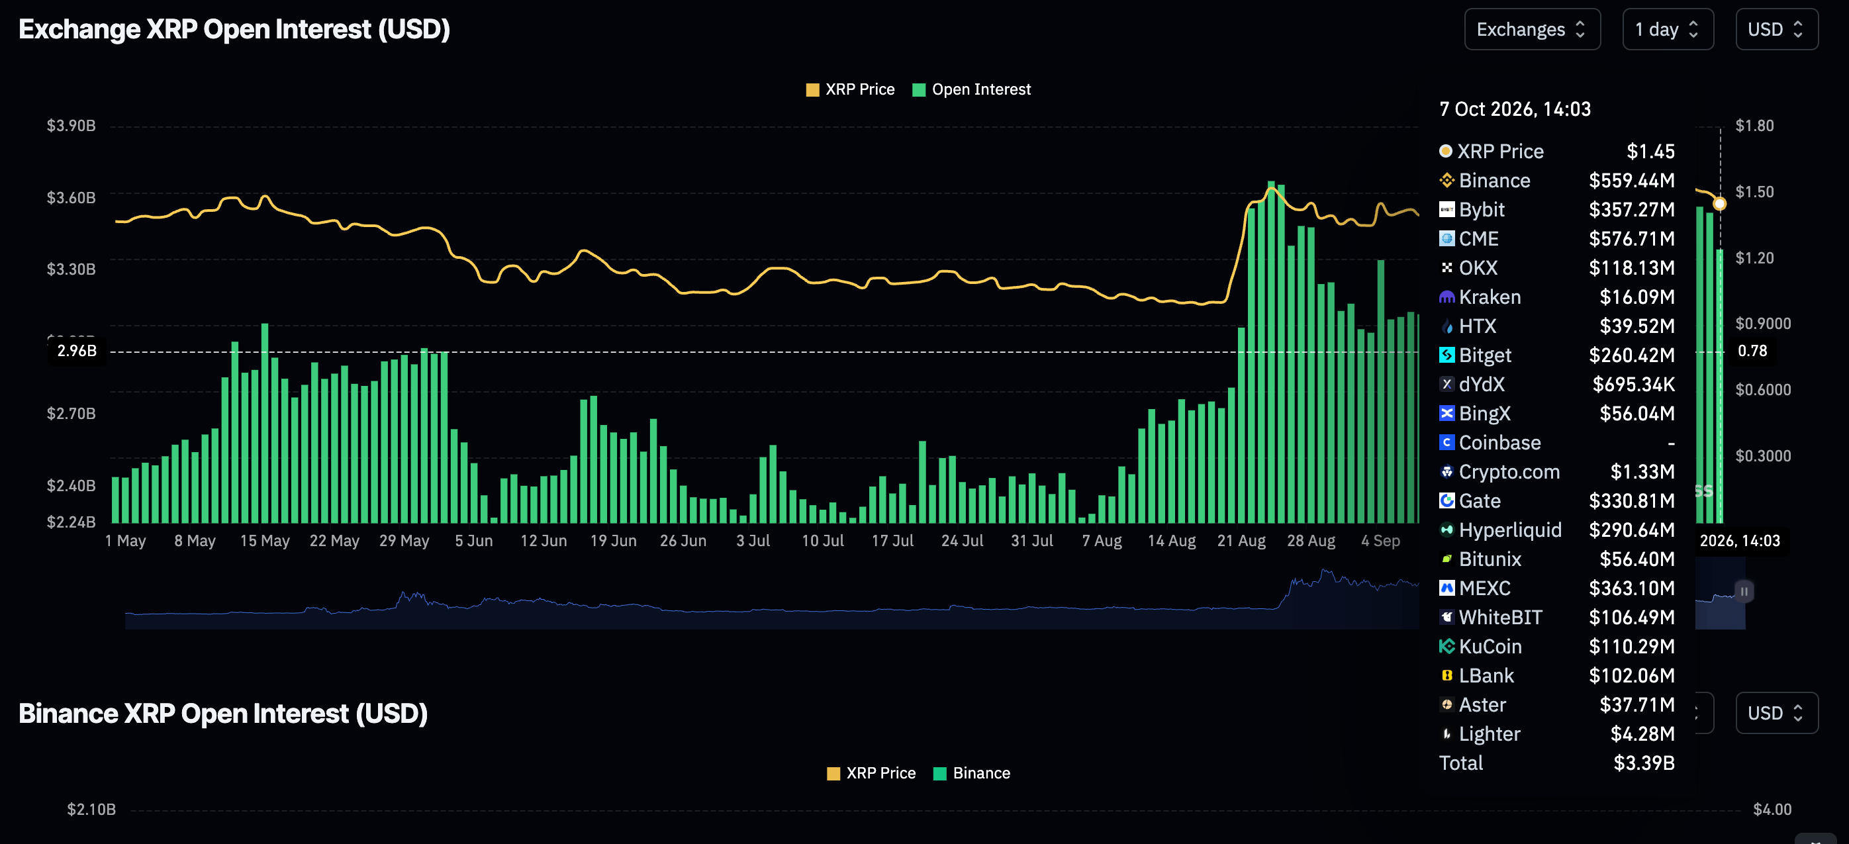Click the Bitunix logo icon
Viewport: 1849px width, 844px height.
(x=1446, y=559)
